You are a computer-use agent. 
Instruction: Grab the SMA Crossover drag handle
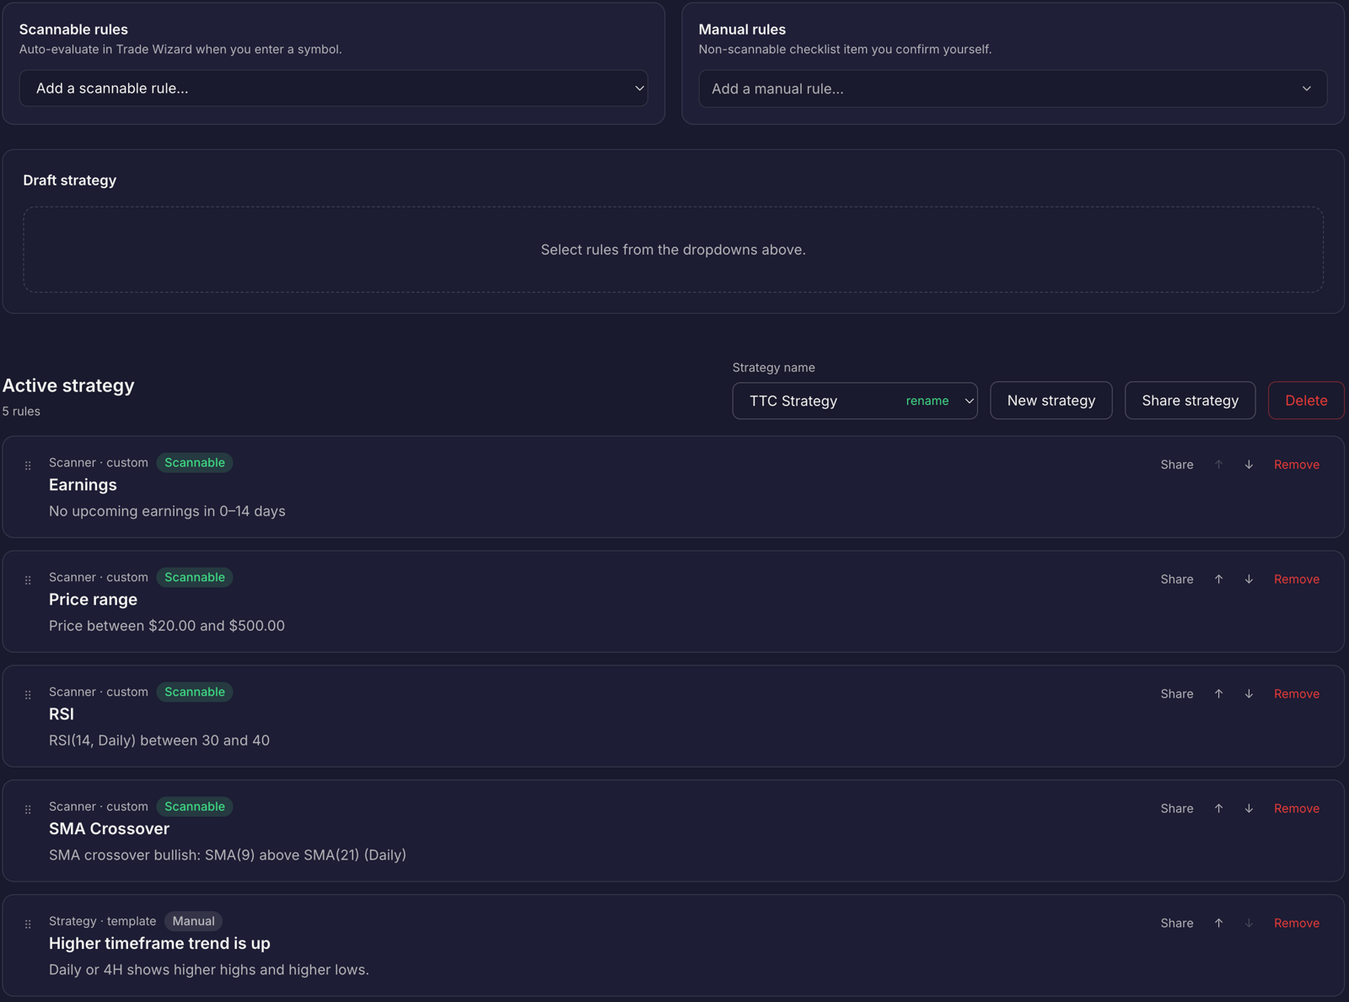[28, 810]
